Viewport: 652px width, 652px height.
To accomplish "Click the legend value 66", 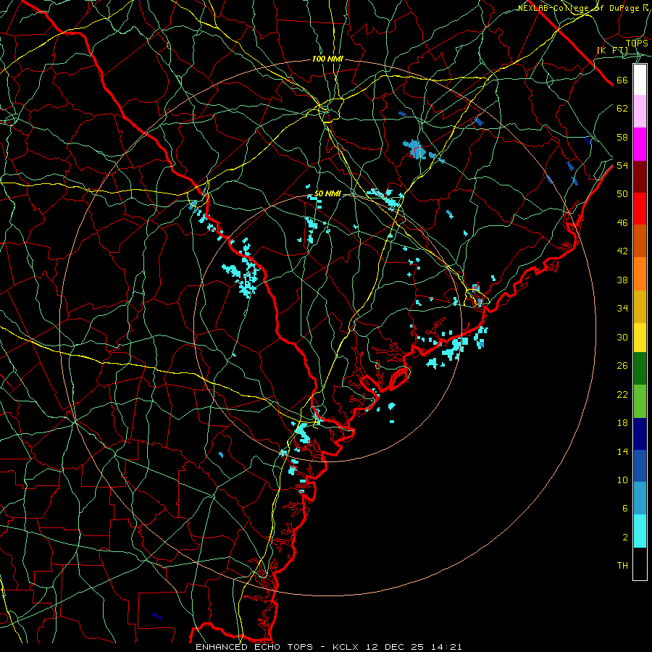I will pyautogui.click(x=622, y=80).
